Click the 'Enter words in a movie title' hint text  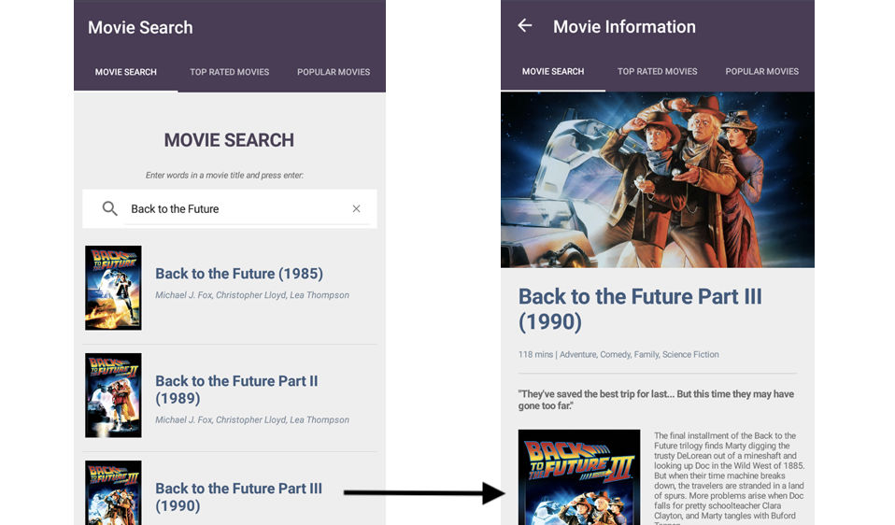[224, 176]
